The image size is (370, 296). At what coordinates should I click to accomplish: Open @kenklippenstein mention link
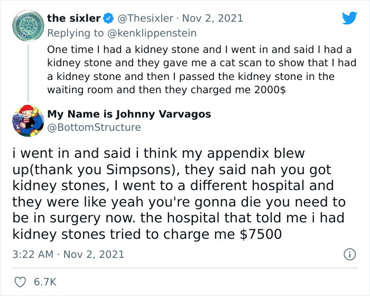152,33
